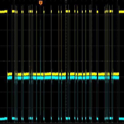The image size is (124, 124).
Task: Click the thick cyan mid-level waveform band
Action: point(63,78)
